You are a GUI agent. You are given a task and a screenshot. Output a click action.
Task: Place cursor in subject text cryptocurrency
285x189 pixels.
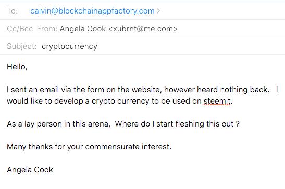[69, 46]
